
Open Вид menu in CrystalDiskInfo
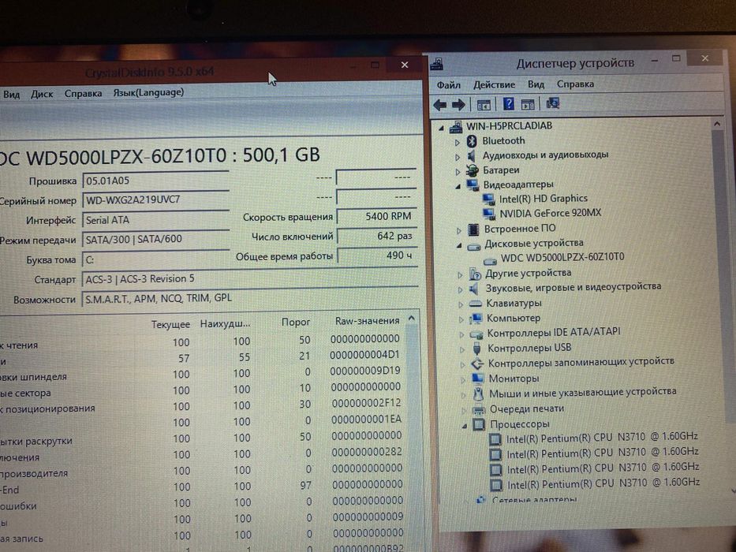pyautogui.click(x=12, y=95)
